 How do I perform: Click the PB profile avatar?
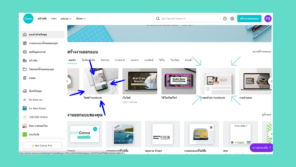[x=268, y=19]
